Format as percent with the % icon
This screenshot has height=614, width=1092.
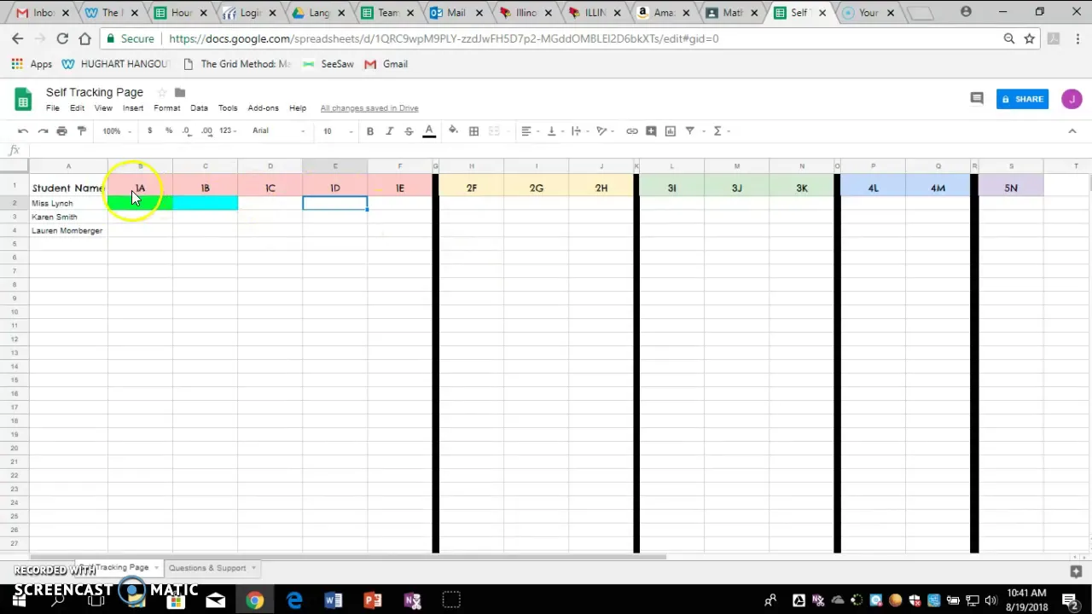pyautogui.click(x=169, y=130)
